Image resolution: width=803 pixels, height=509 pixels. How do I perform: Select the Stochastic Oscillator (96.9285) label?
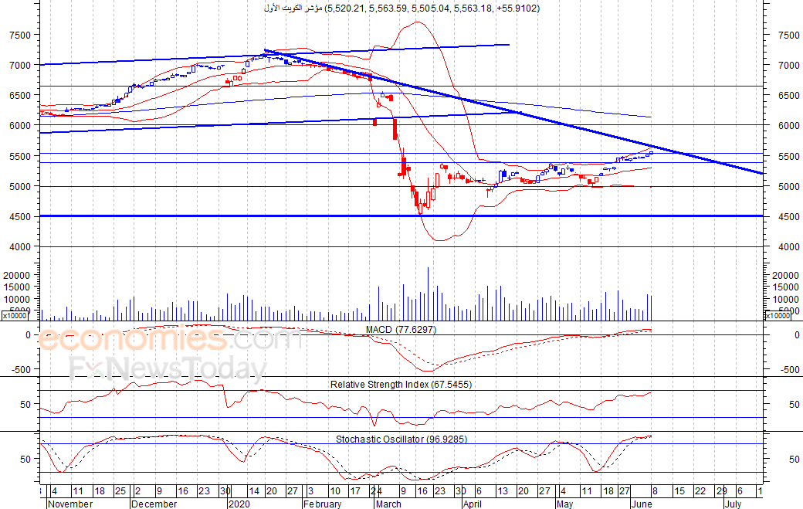(x=401, y=439)
